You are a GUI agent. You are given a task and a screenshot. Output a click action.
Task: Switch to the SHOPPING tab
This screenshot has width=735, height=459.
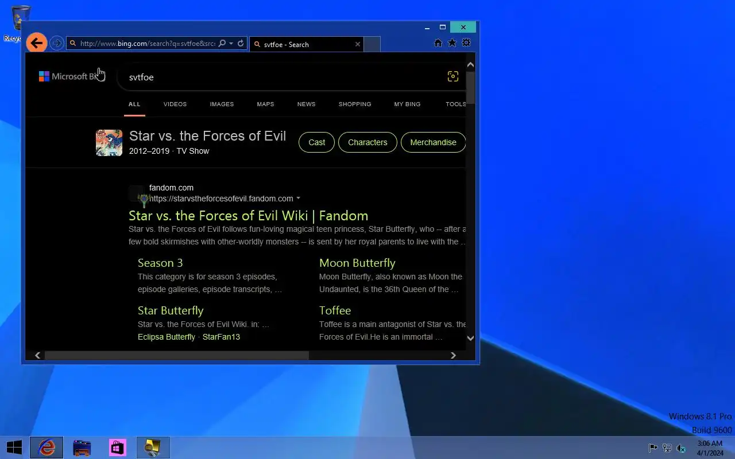(355, 104)
